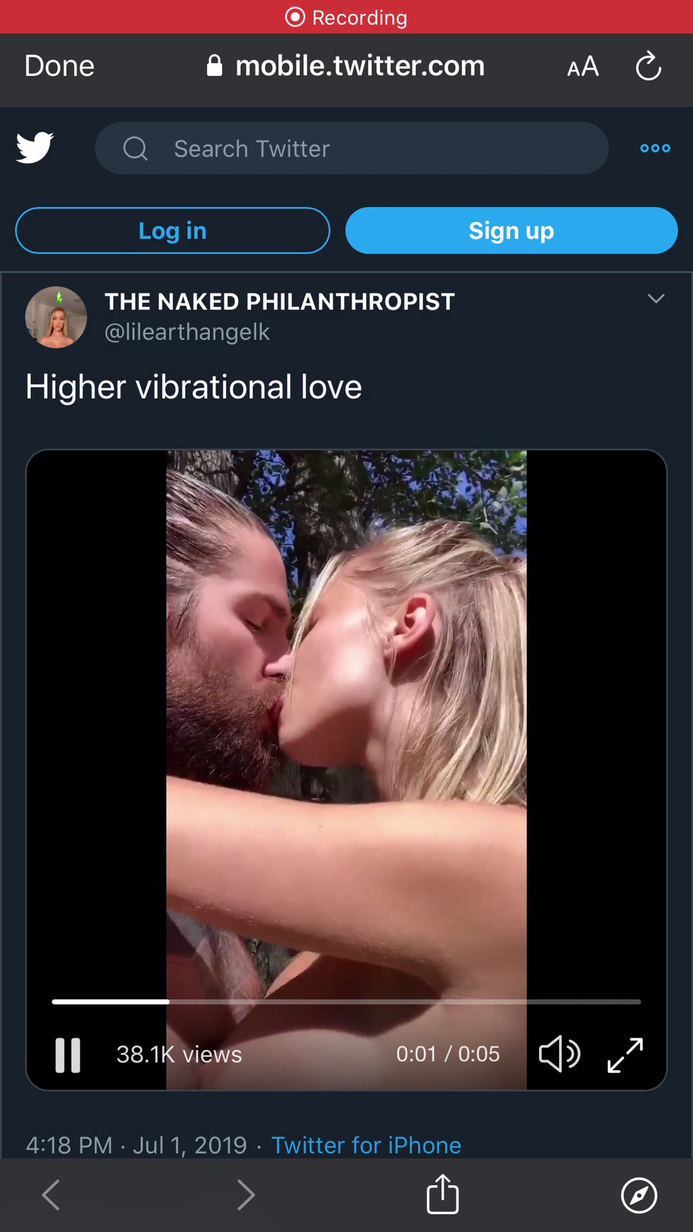This screenshot has height=1232, width=693.
Task: Expand video to fullscreen
Action: (625, 1055)
